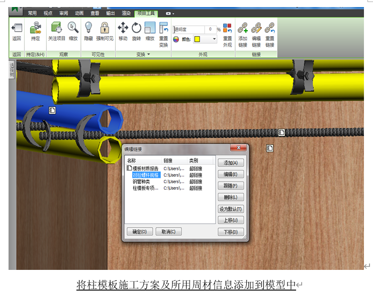
Task: Open the 渲染 ribbon tab
Action: (x=126, y=13)
